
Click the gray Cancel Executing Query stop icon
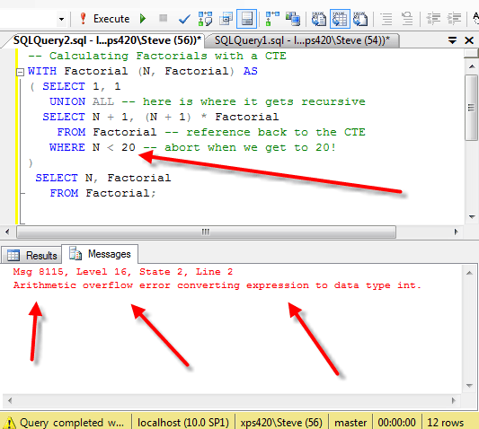tap(164, 18)
